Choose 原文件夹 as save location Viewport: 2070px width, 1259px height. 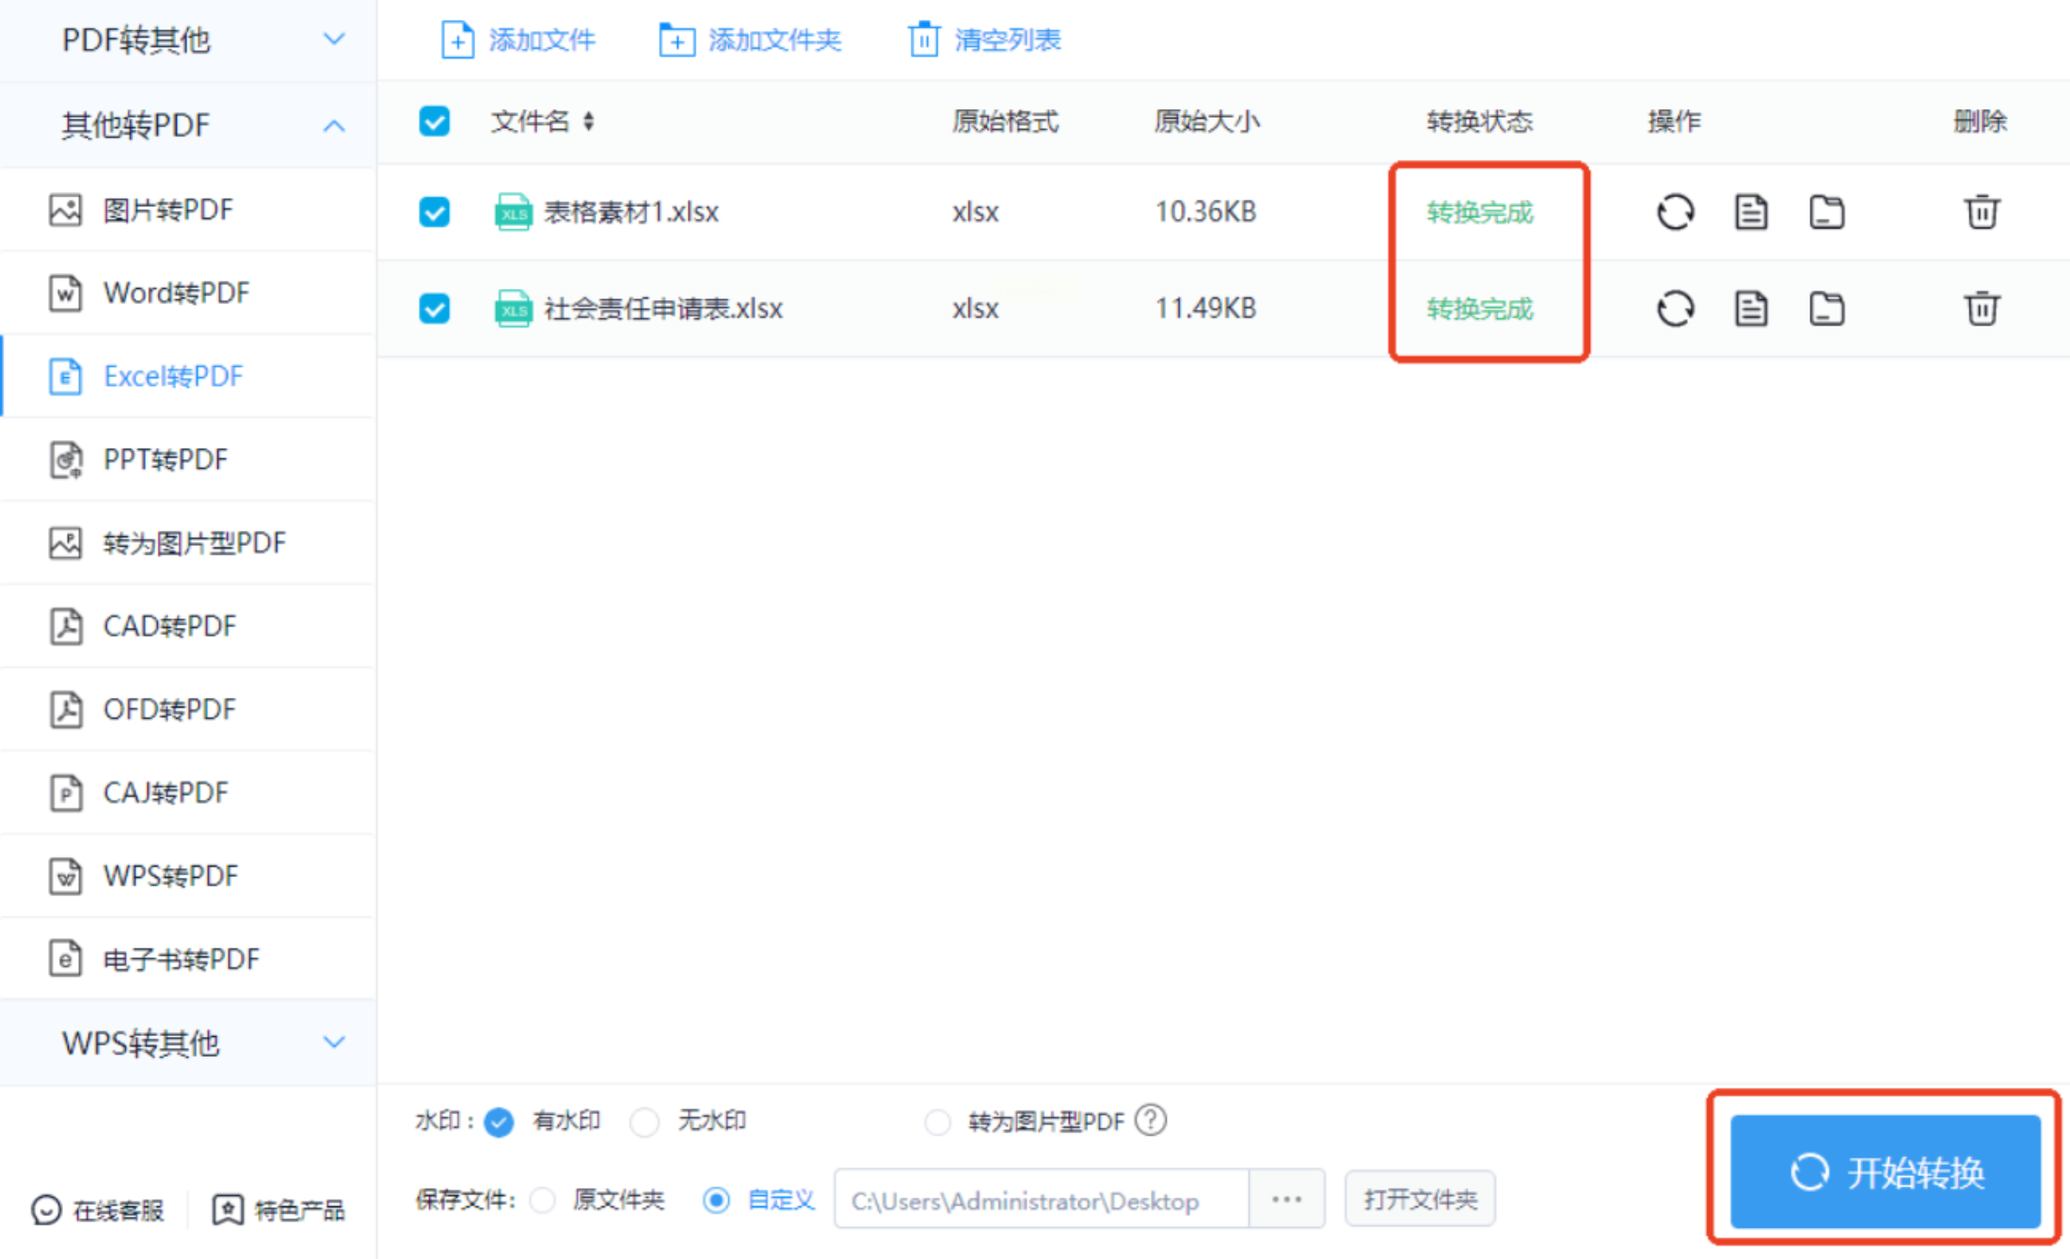pos(543,1200)
